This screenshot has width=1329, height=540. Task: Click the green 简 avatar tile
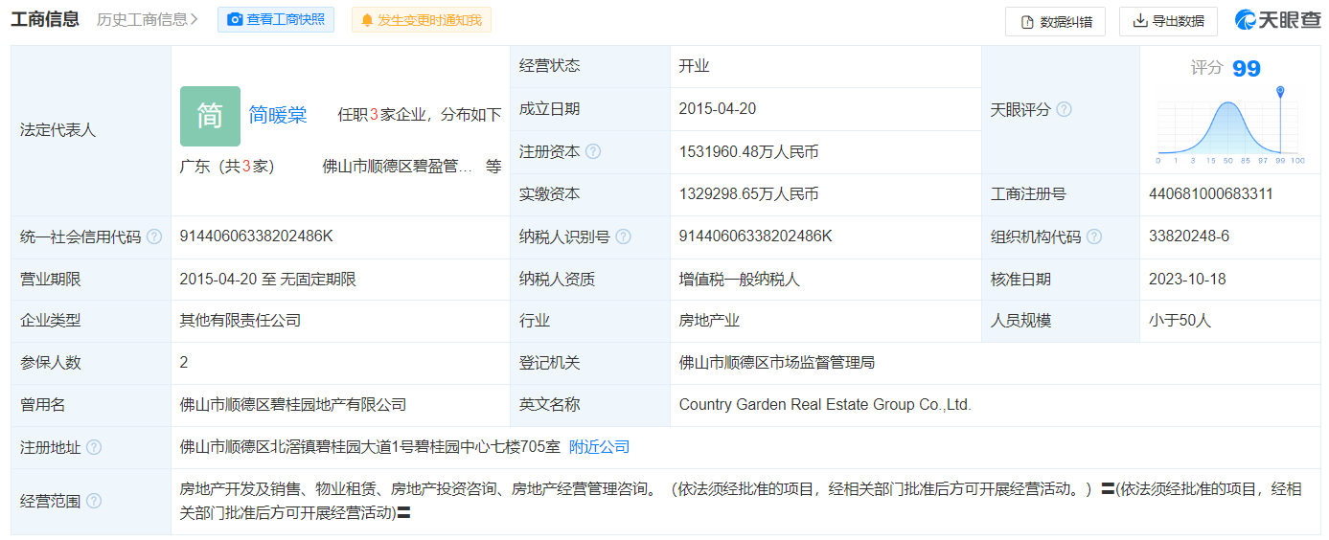pyautogui.click(x=210, y=116)
